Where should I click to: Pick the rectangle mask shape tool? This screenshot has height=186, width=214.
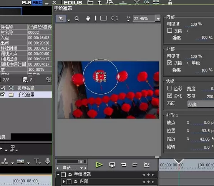103,18
